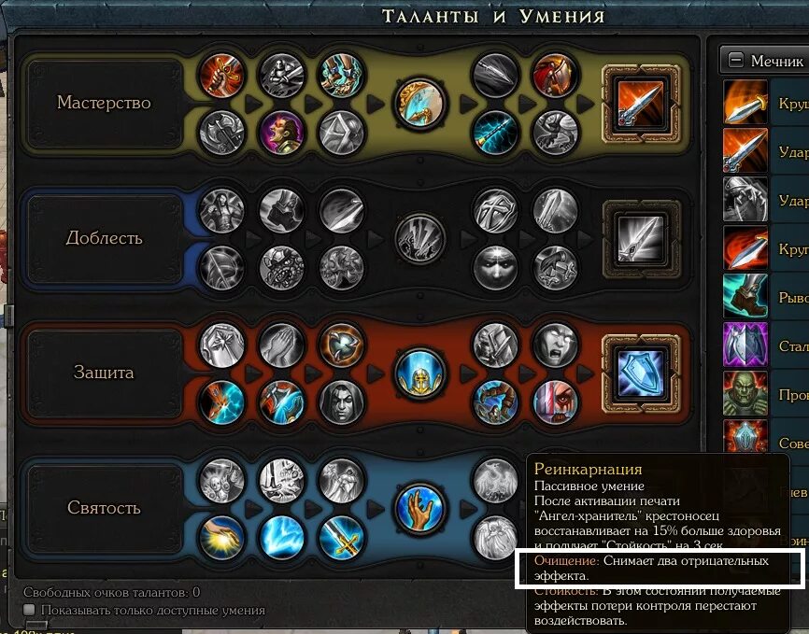The width and height of the screenshot is (809, 634).
Task: Collapse the Мечник skill group
Action: 736,61
